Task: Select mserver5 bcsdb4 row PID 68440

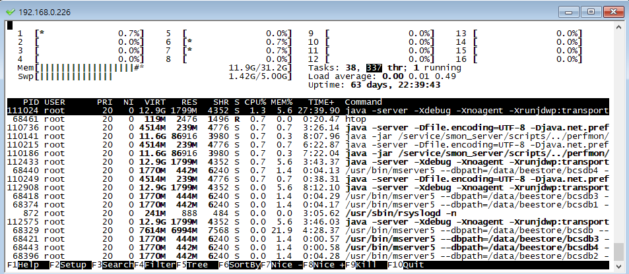Action: pyautogui.click(x=308, y=171)
